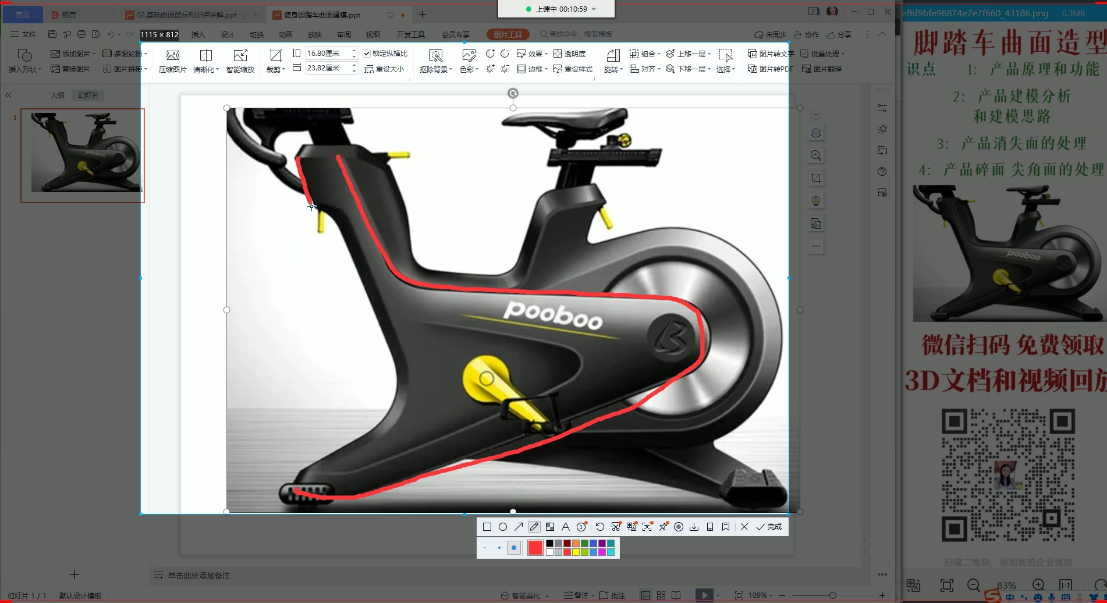Cancel the screenshot with X icon
The height and width of the screenshot is (603, 1107).
(744, 527)
